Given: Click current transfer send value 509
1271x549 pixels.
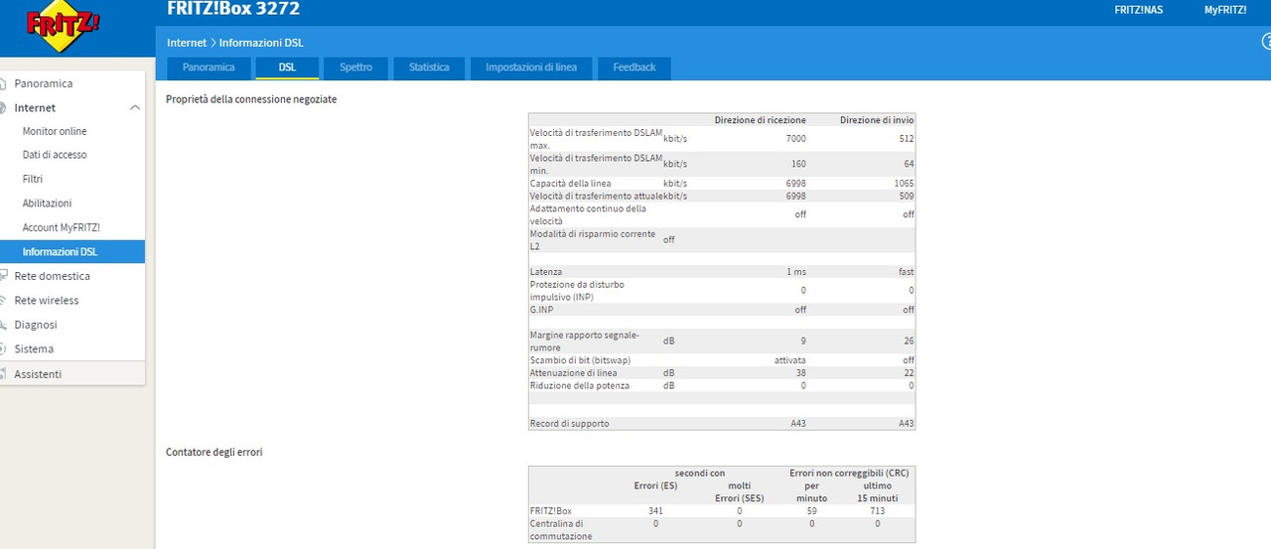Looking at the screenshot, I should click(906, 196).
